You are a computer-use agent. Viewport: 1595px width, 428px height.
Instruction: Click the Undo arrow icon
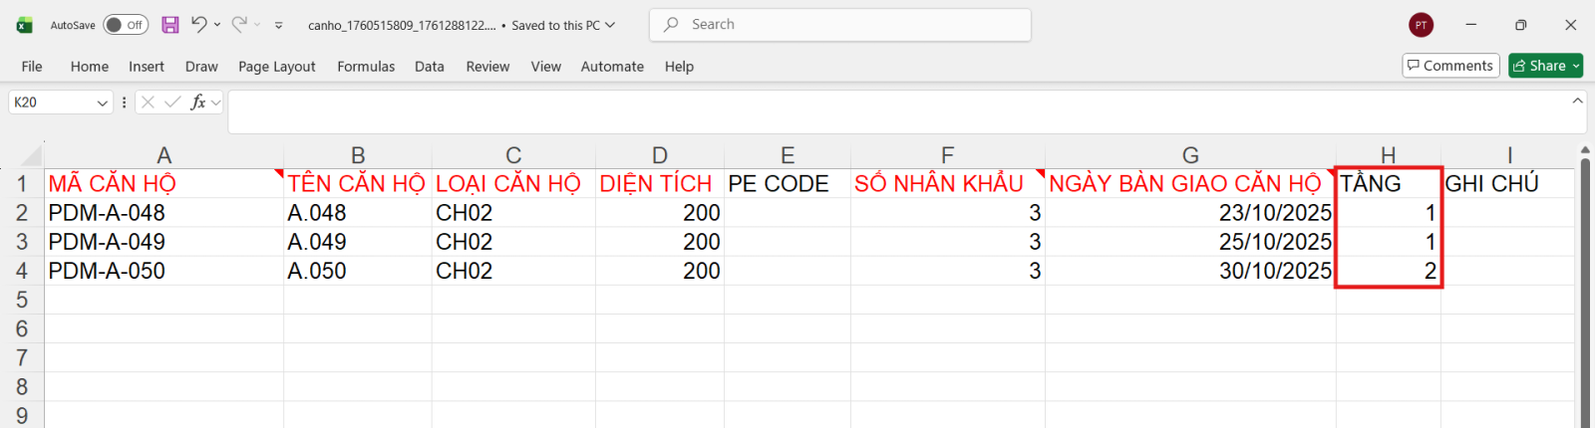pos(199,25)
